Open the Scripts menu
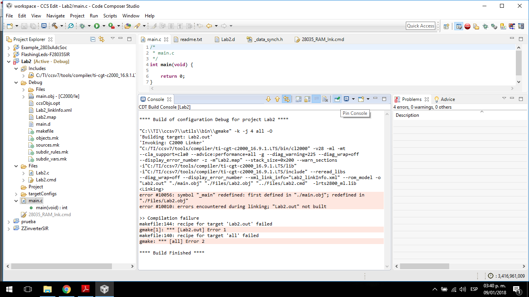This screenshot has width=529, height=297. click(x=110, y=16)
